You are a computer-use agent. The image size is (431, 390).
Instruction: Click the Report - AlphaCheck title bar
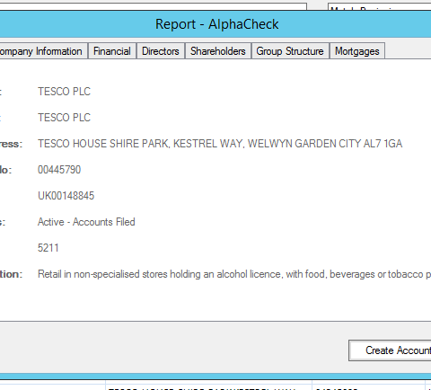(215, 24)
